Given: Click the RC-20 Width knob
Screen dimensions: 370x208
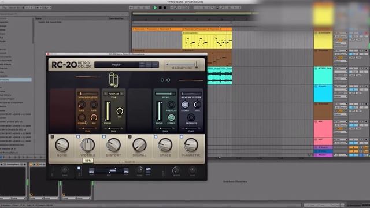Looking at the screenshot, I should point(176,170).
